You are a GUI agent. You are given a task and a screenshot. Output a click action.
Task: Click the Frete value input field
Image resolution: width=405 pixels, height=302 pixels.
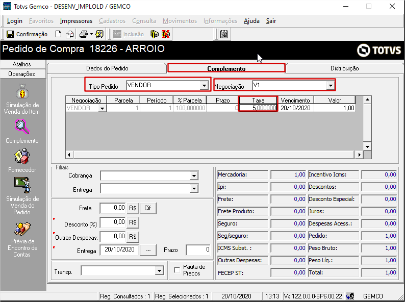[x=113, y=208]
